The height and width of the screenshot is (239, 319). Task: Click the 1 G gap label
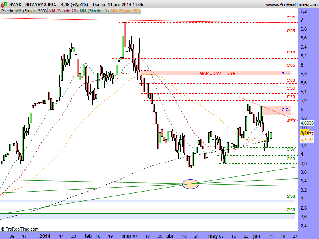pos(285,73)
